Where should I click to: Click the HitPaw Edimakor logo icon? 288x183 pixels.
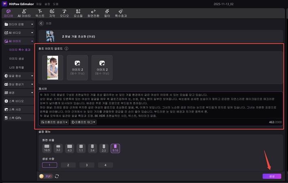coord(4,4)
